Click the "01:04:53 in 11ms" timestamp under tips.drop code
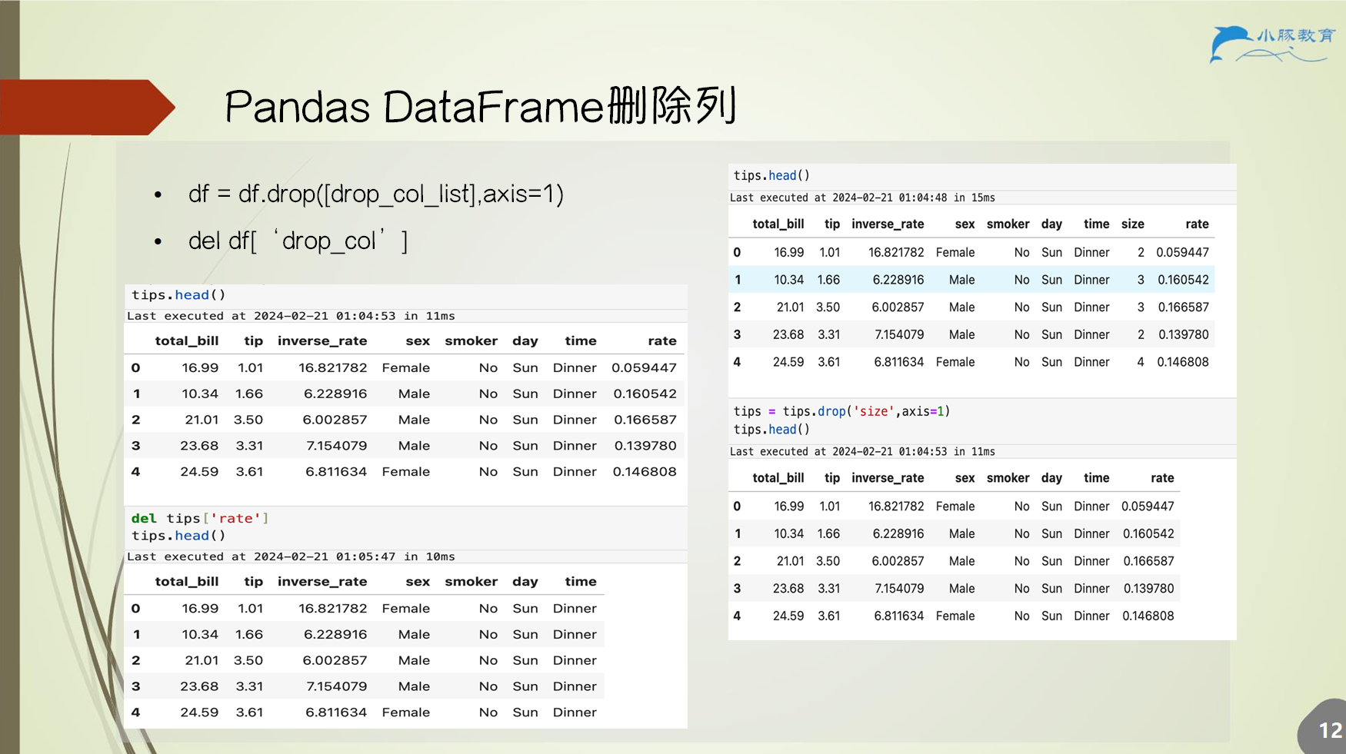This screenshot has width=1346, height=754. click(862, 452)
